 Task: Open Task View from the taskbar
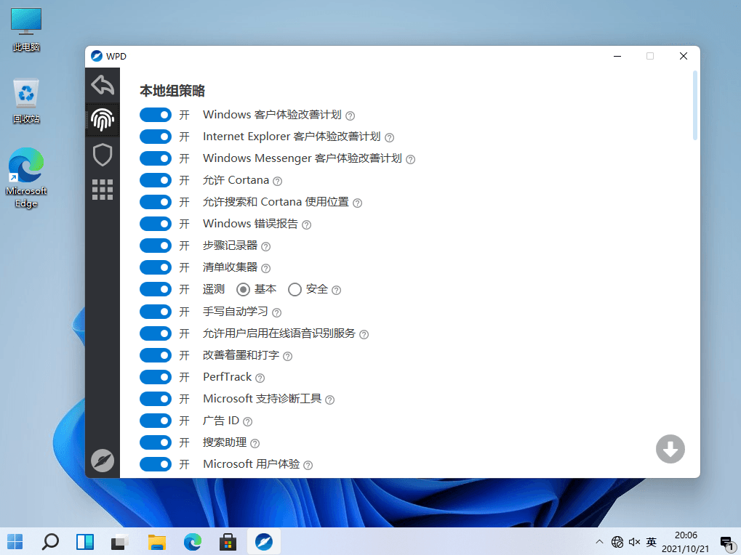pos(120,542)
